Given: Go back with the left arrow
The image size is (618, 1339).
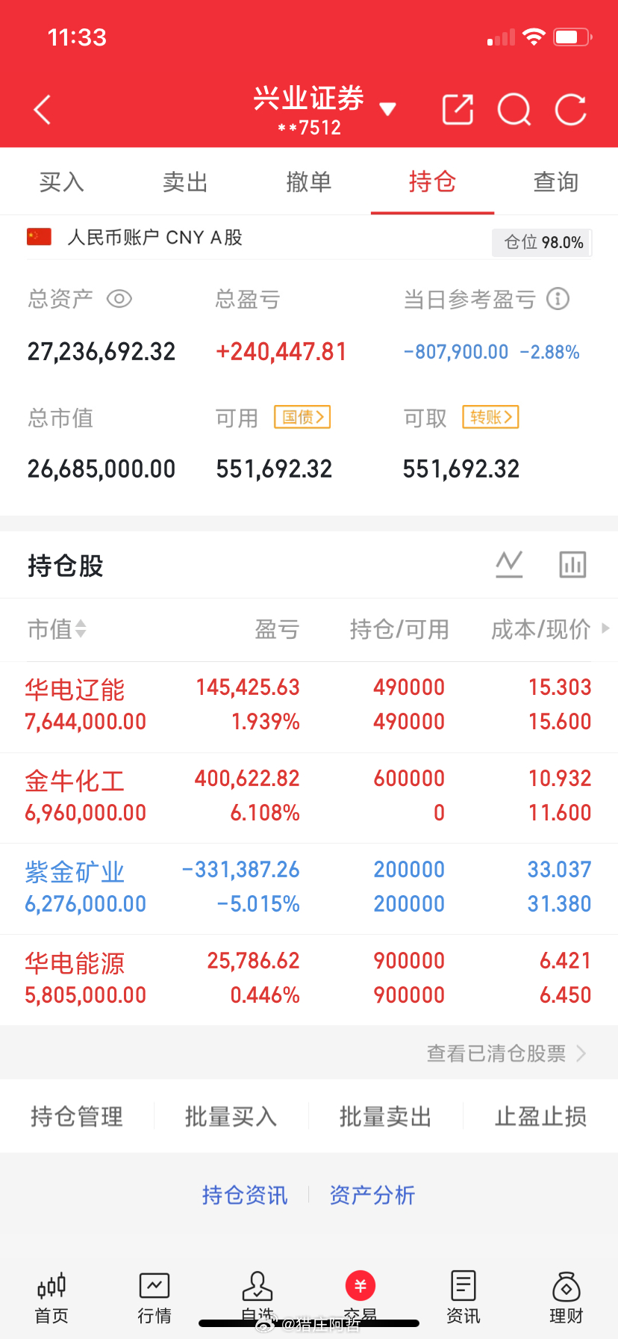Looking at the screenshot, I should point(43,110).
